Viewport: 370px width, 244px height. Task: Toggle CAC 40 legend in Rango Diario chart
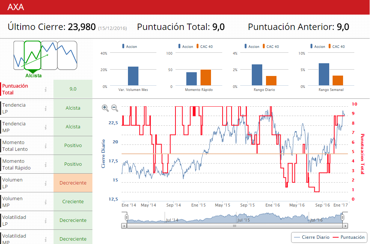pos(270,46)
